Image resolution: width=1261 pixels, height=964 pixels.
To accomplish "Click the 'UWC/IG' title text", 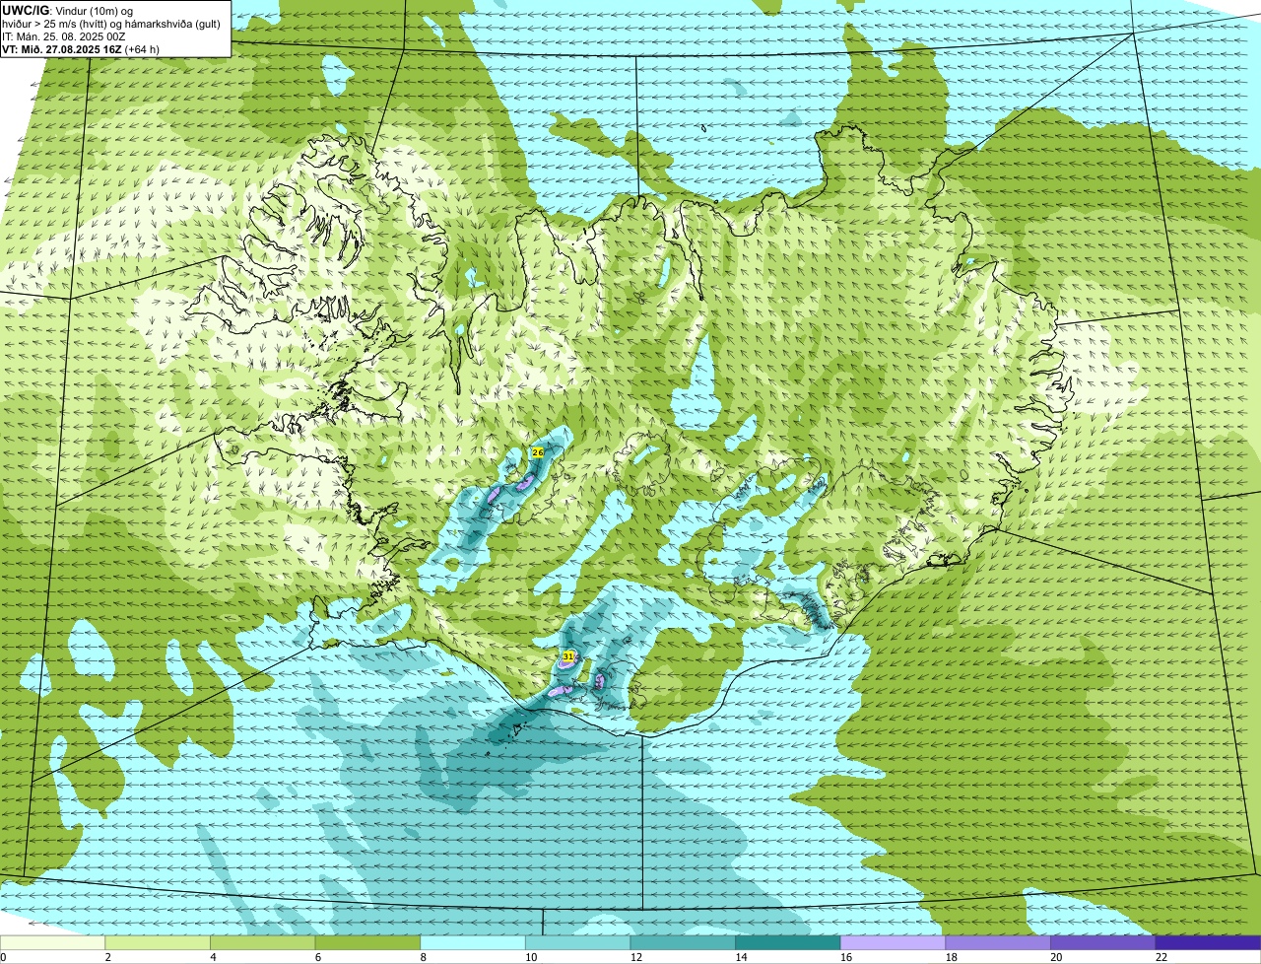I will pyautogui.click(x=26, y=10).
